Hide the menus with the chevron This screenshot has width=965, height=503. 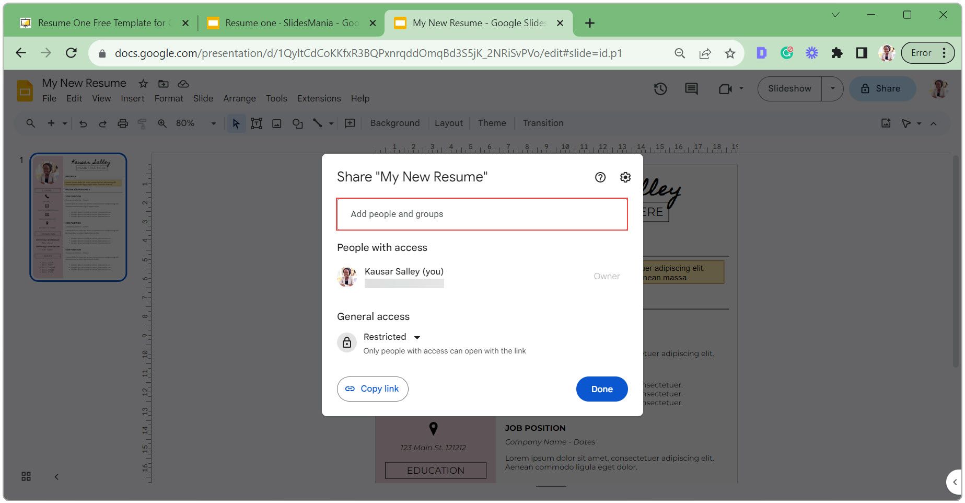(934, 123)
